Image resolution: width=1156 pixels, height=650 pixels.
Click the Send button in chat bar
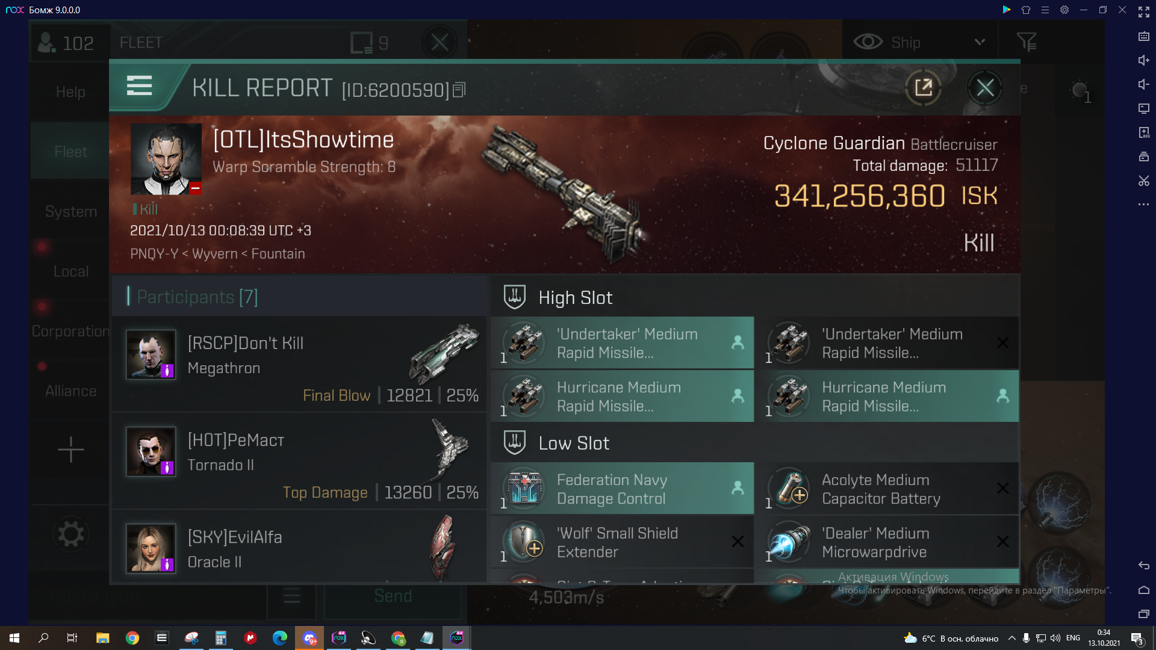[393, 597]
